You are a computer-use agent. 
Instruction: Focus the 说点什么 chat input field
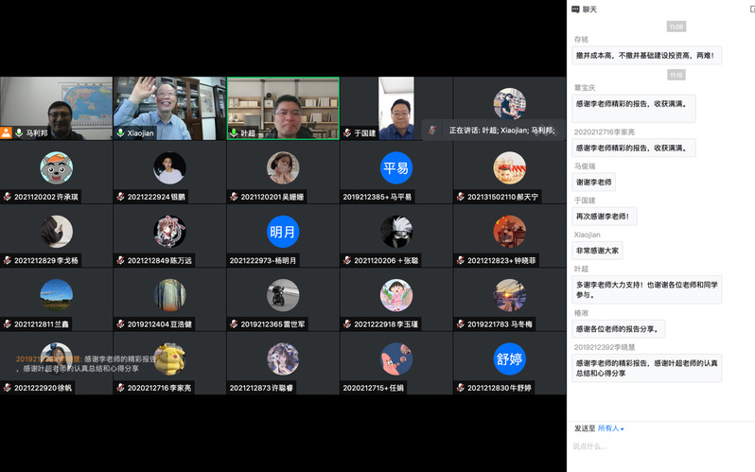point(659,446)
